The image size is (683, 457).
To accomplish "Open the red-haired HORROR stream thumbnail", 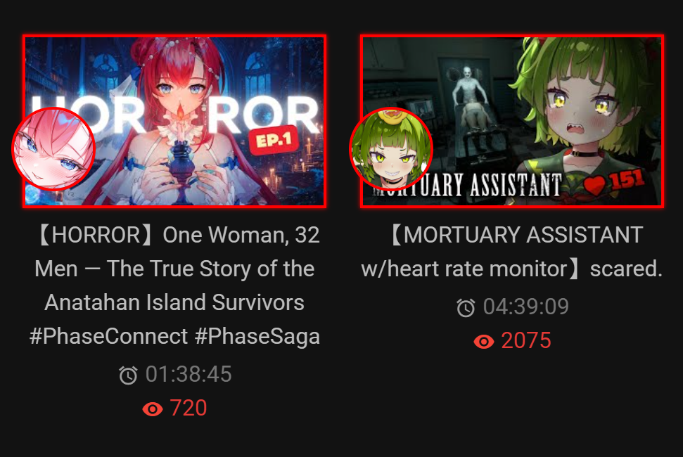I will tap(174, 121).
